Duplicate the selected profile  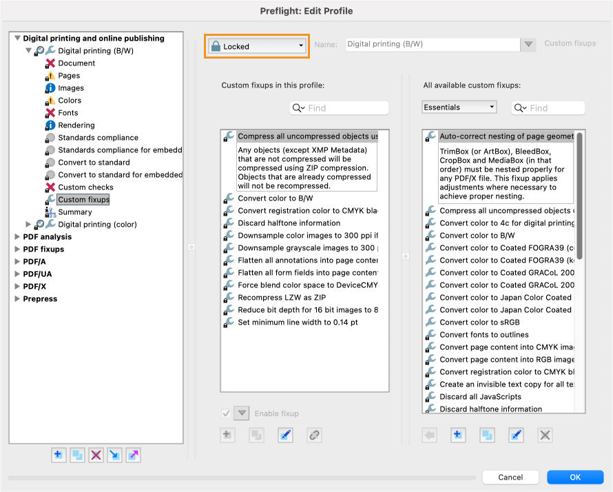tap(77, 455)
